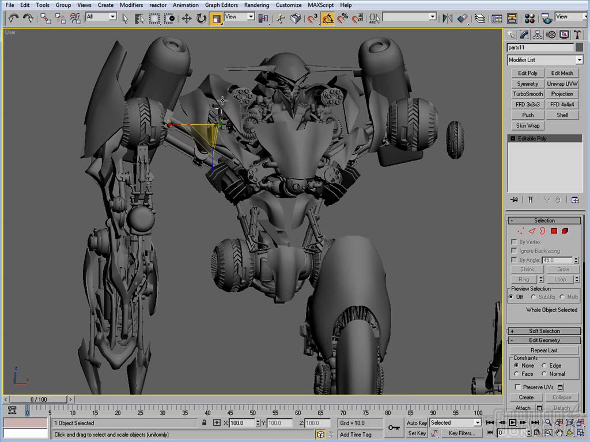Open the Curve Editor from the toolbar

(x=497, y=18)
